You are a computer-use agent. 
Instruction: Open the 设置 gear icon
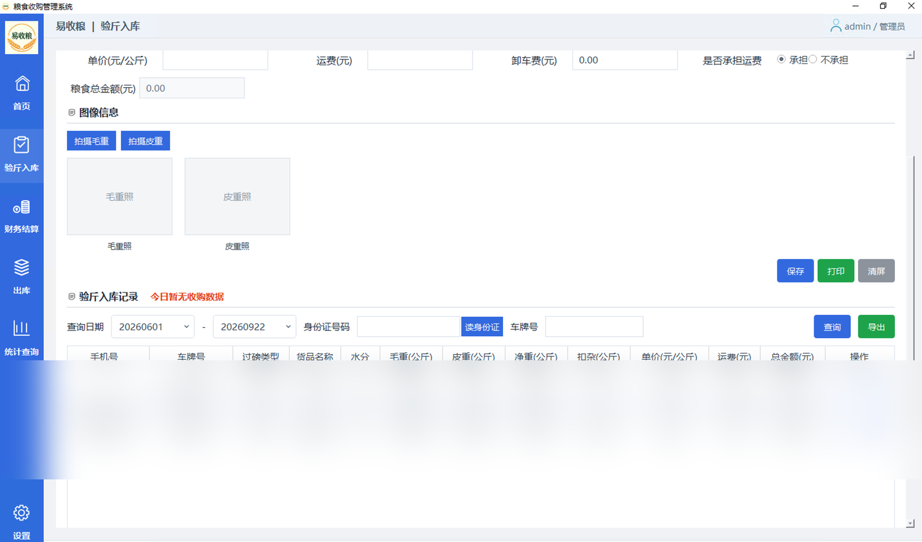[x=22, y=513]
